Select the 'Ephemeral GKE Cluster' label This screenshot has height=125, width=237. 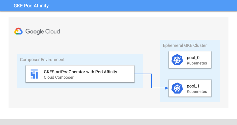coord(185,45)
